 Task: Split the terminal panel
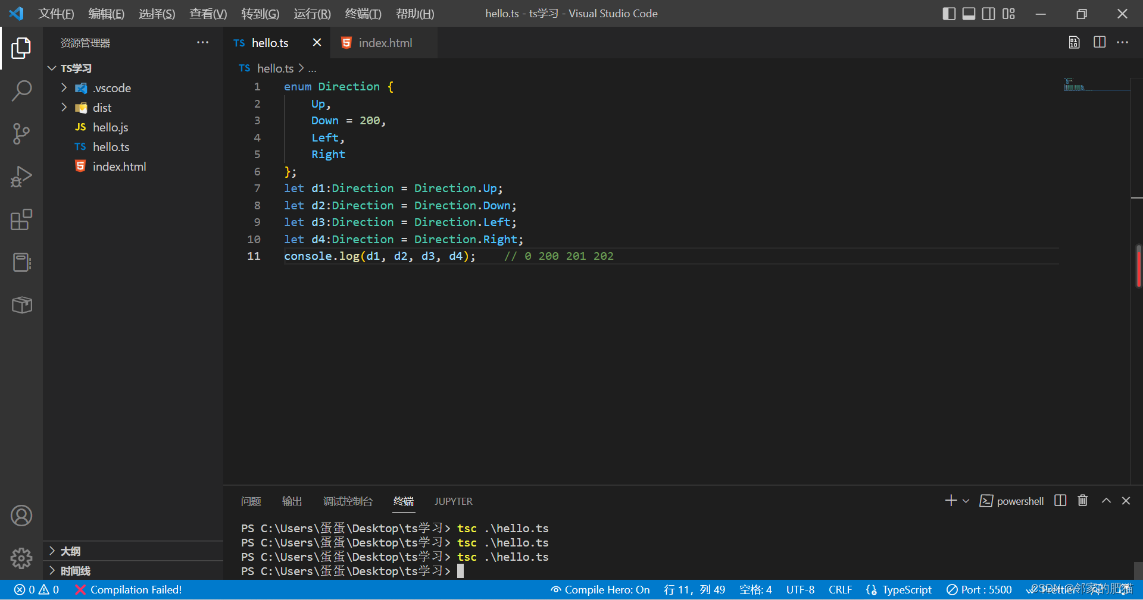pos(1060,501)
